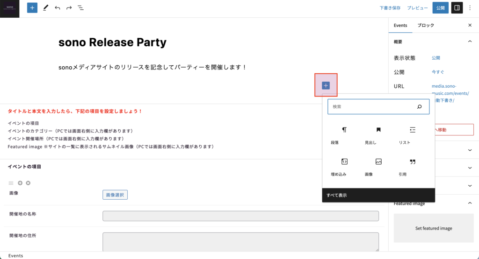Click the undo arrow icon
This screenshot has height=259, width=479.
[x=58, y=8]
